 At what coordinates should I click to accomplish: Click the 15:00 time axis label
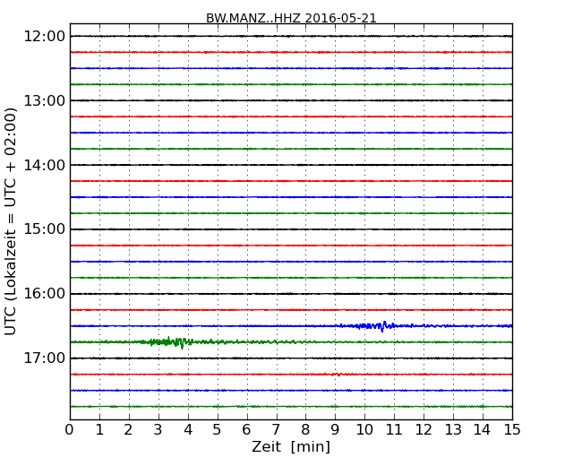coord(44,229)
